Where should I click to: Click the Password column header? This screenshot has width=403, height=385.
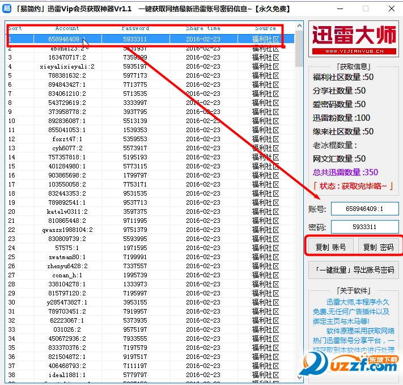click(135, 28)
